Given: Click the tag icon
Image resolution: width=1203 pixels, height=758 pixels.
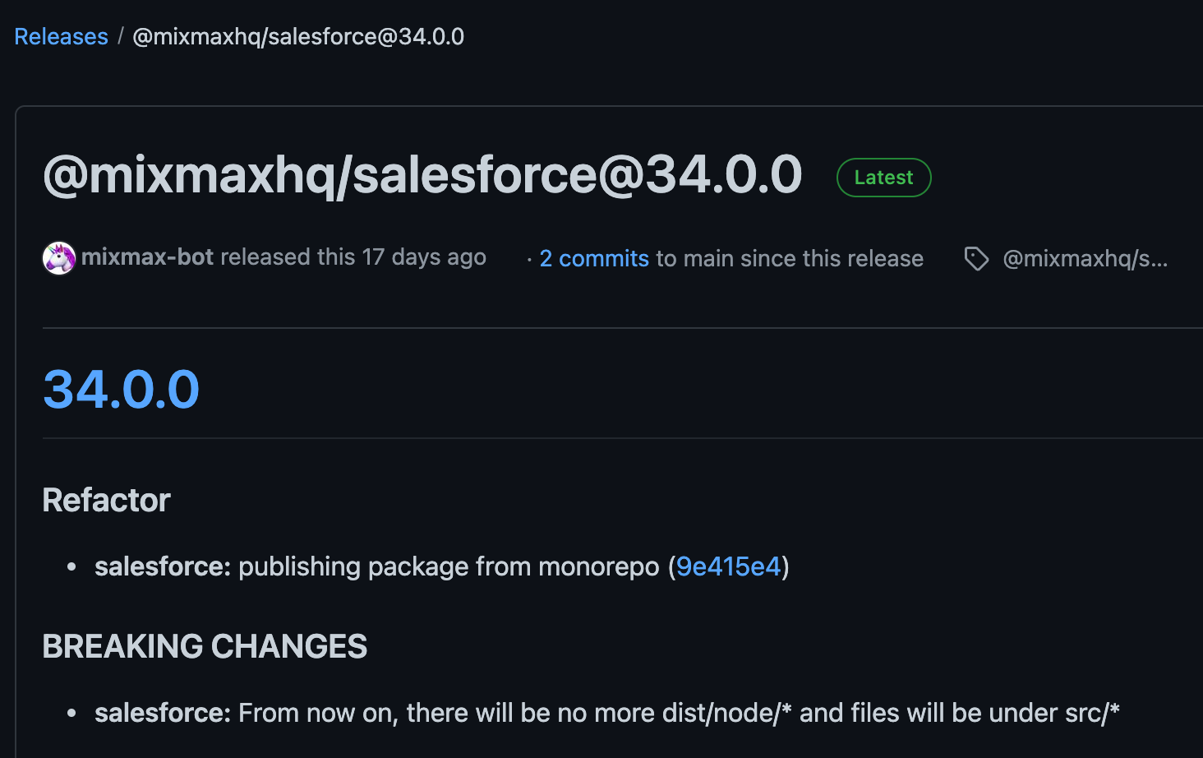Looking at the screenshot, I should click(x=975, y=259).
